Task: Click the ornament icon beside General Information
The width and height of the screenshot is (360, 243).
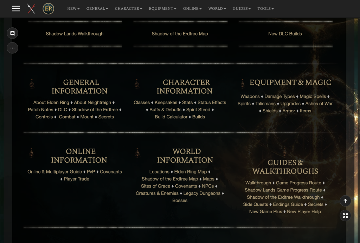Action: (x=32, y=84)
